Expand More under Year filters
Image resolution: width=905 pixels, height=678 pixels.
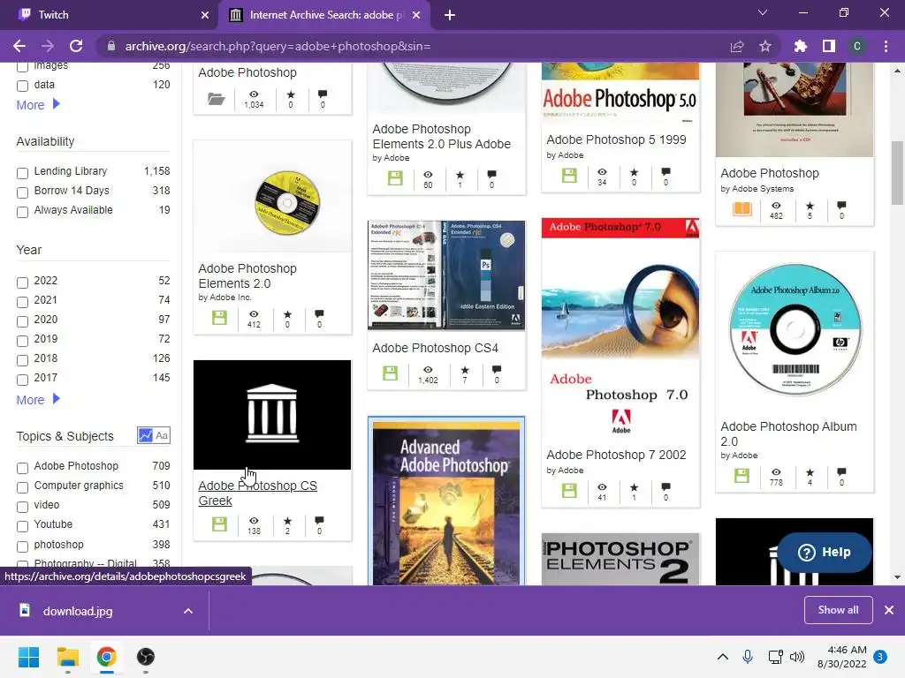click(38, 400)
